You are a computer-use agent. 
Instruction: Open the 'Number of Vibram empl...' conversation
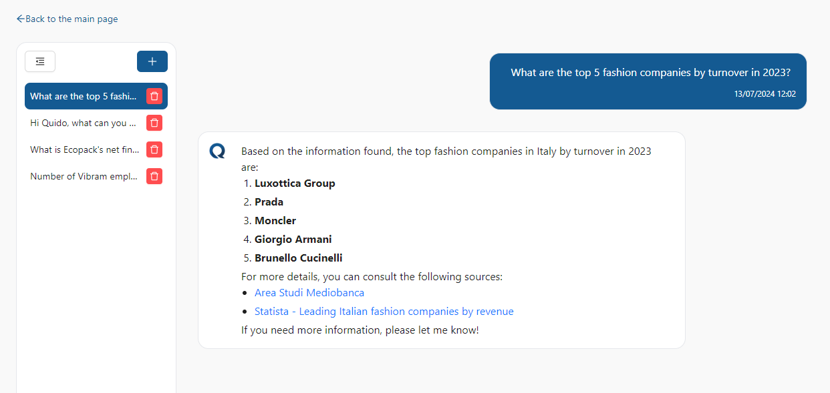tap(84, 176)
